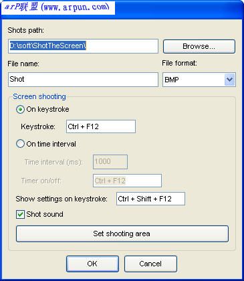244x281 pixels.
Task: Click the Shots path label
Action: click(26, 30)
